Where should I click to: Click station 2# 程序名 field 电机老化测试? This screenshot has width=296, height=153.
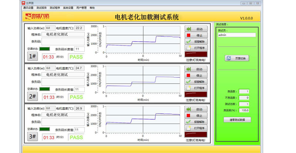[x=63, y=74]
